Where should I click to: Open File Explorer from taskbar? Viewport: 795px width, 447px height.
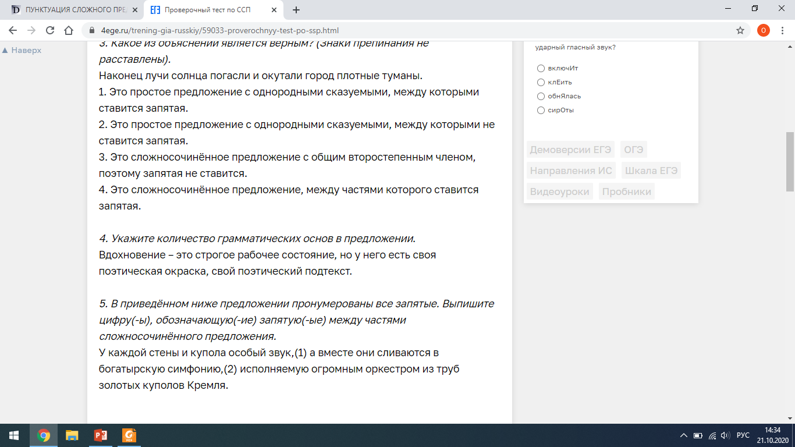point(72,435)
